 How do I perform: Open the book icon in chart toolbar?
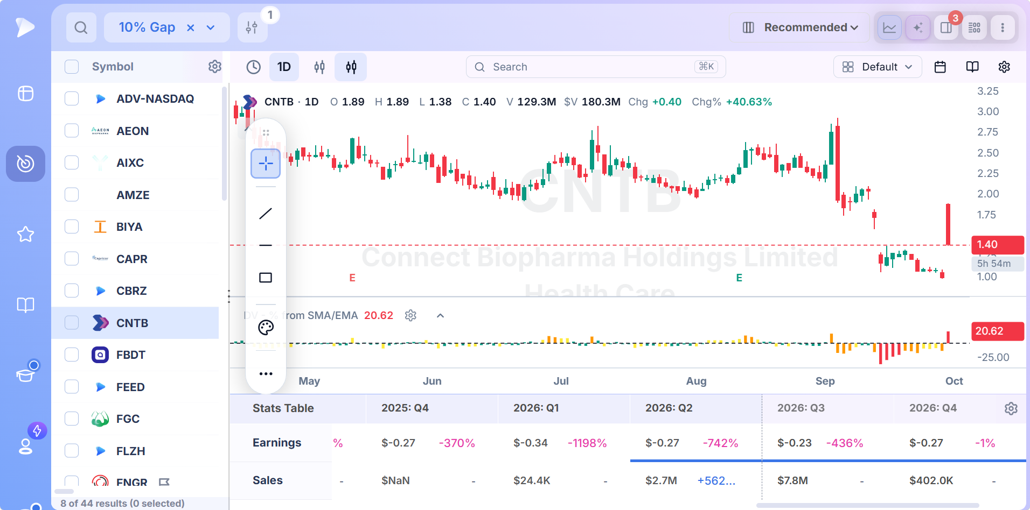click(x=972, y=67)
